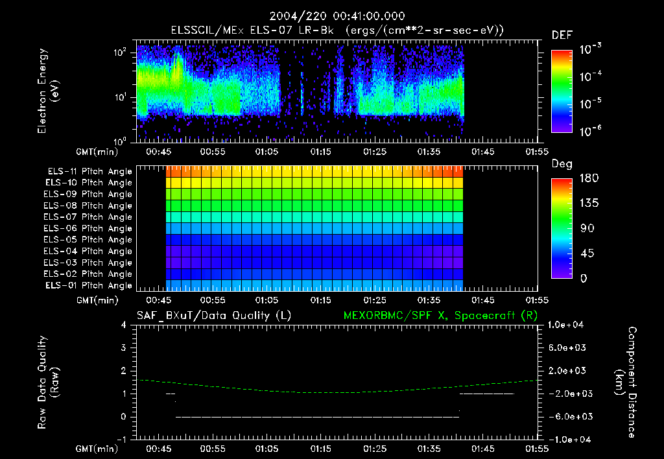Click the ELS-04 Pitch Angle row label
The height and width of the screenshot is (459, 664).
[x=88, y=251]
